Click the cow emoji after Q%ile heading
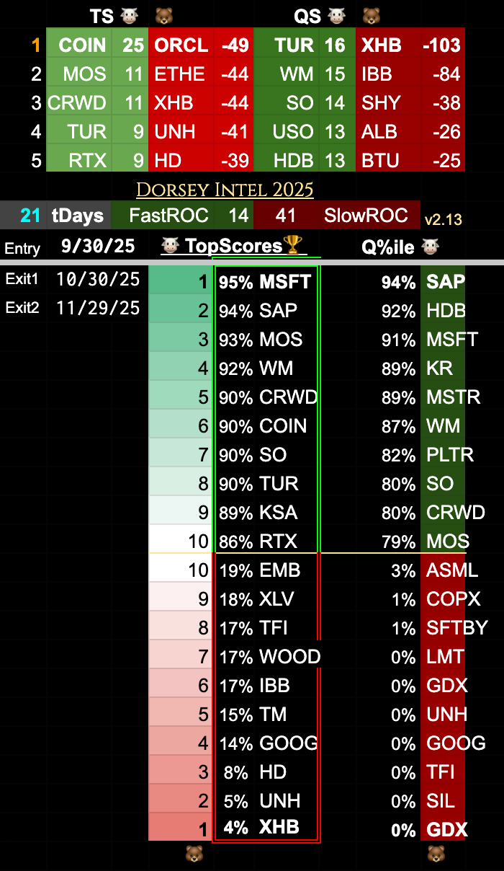 click(431, 247)
